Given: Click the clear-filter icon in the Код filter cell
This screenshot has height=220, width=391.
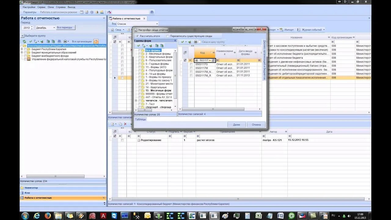Looking at the screenshot, I should tap(213, 61).
